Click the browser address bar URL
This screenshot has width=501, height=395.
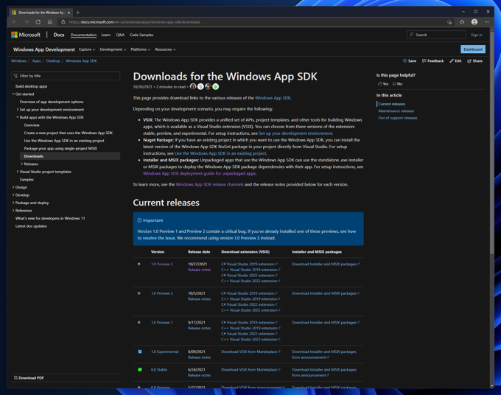coord(135,22)
